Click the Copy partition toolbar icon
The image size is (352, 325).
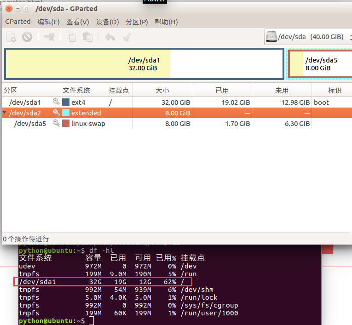(x=71, y=37)
